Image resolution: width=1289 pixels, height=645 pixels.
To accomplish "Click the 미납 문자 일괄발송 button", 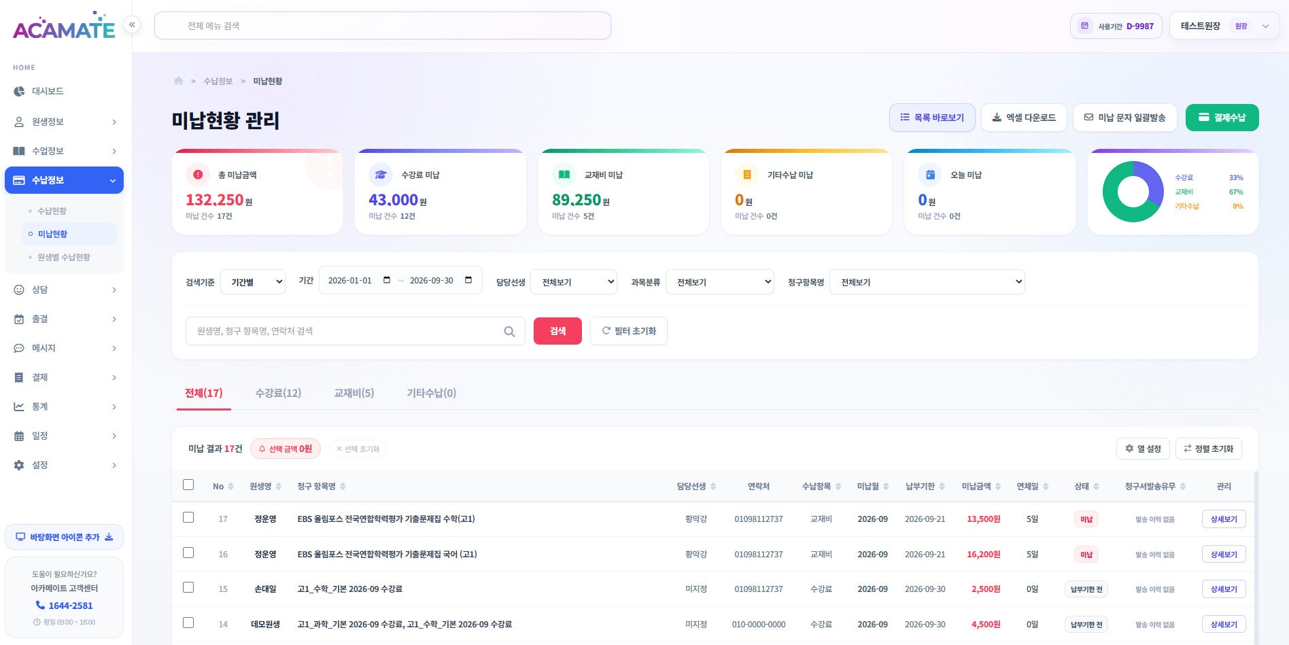I will coord(1125,118).
